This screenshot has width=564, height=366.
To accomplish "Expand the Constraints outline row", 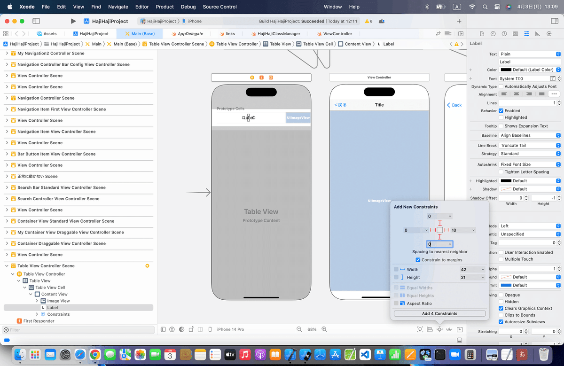I will (37, 314).
